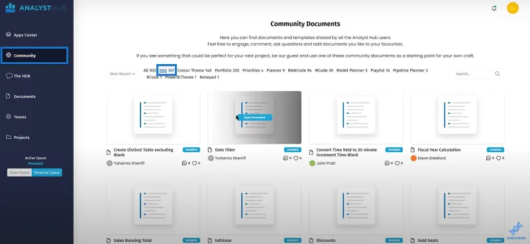Click comment icon on Date Filter
530x244 pixels.
tap(286, 158)
